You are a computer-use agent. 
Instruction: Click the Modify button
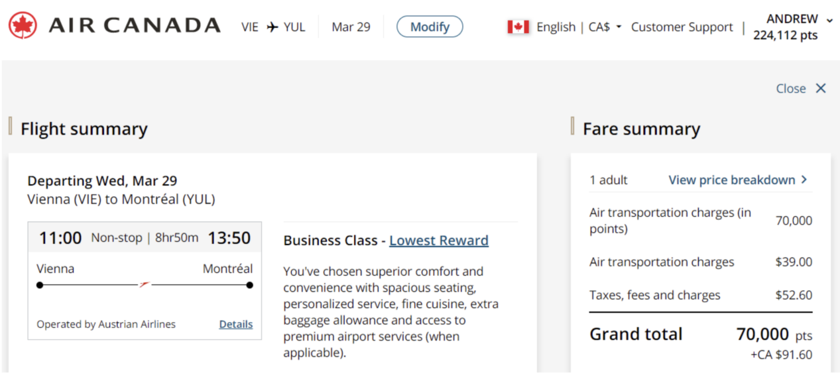(x=430, y=27)
